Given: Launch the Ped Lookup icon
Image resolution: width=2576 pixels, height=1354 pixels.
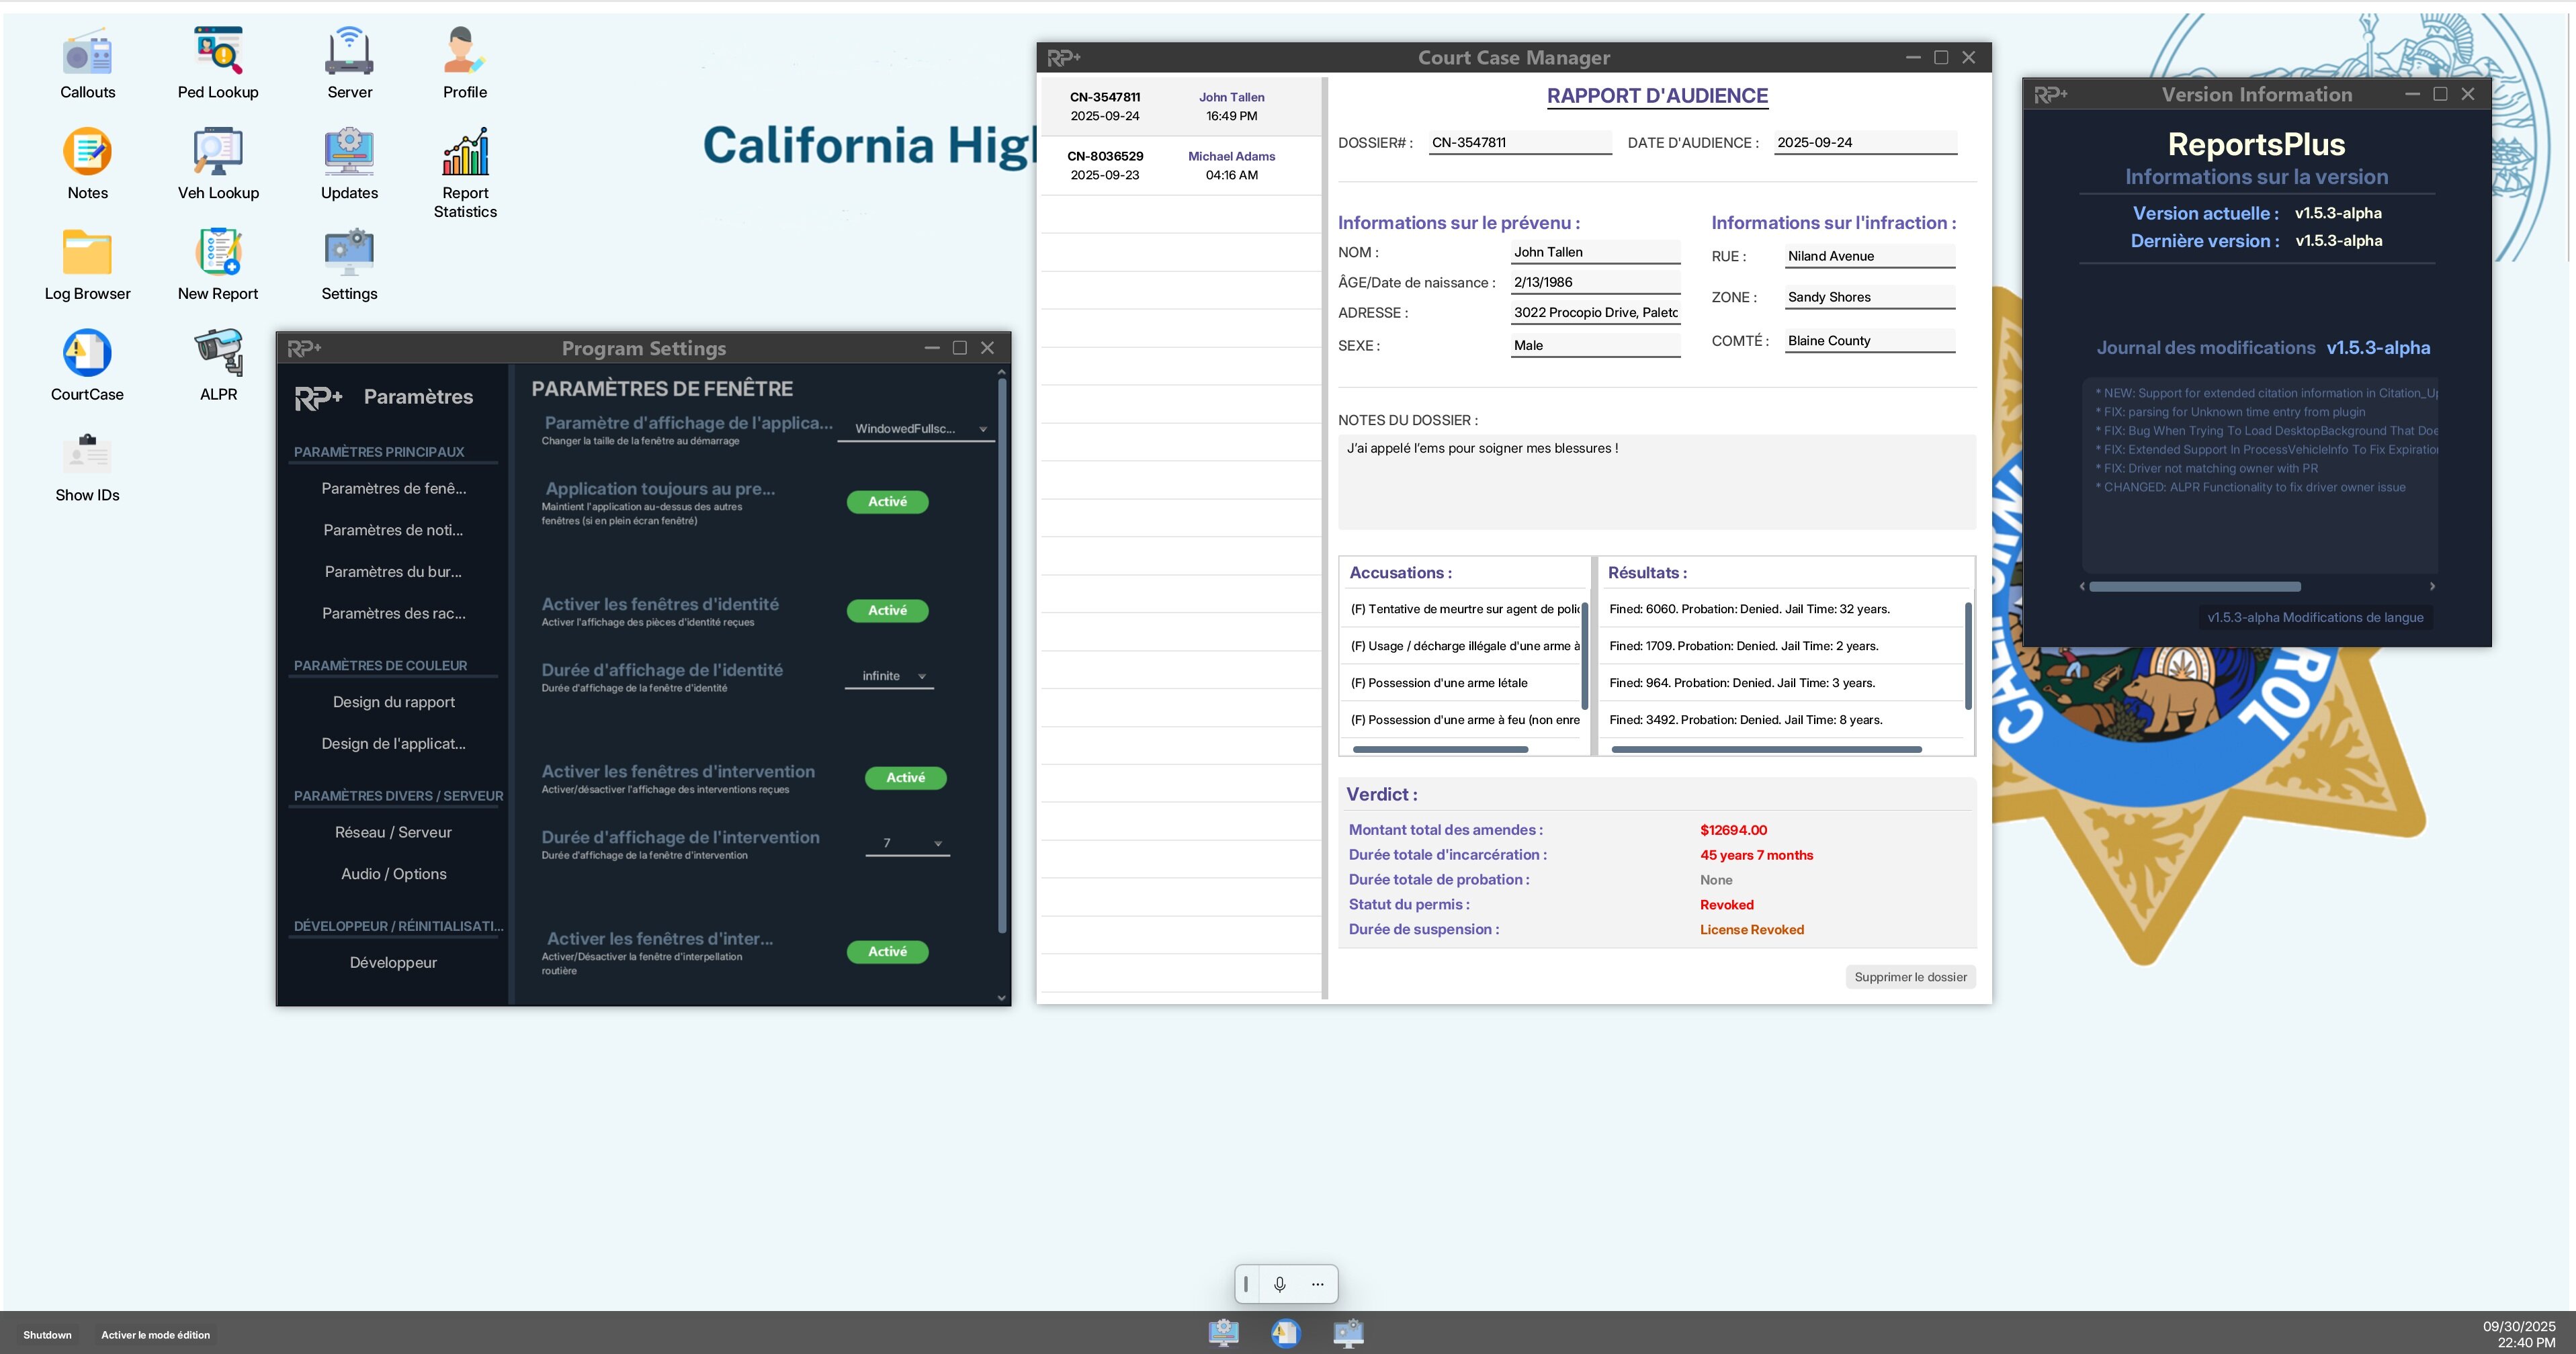Looking at the screenshot, I should tap(218, 52).
